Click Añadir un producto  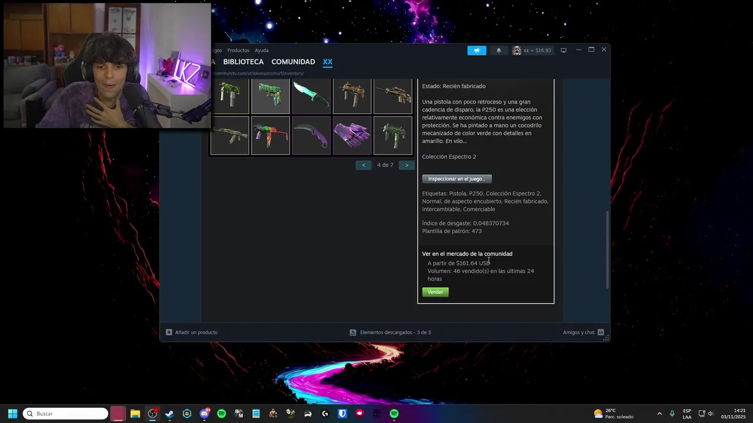tap(192, 333)
